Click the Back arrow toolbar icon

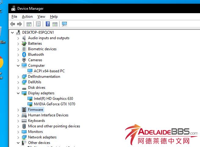[x=13, y=24]
